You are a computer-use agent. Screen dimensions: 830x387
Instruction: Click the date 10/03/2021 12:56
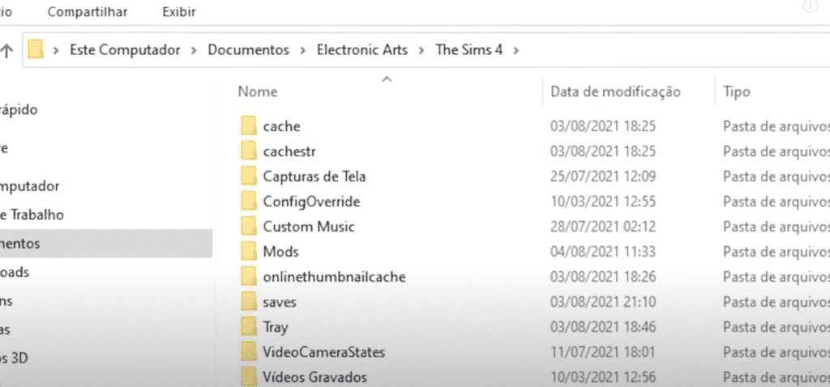pyautogui.click(x=603, y=377)
